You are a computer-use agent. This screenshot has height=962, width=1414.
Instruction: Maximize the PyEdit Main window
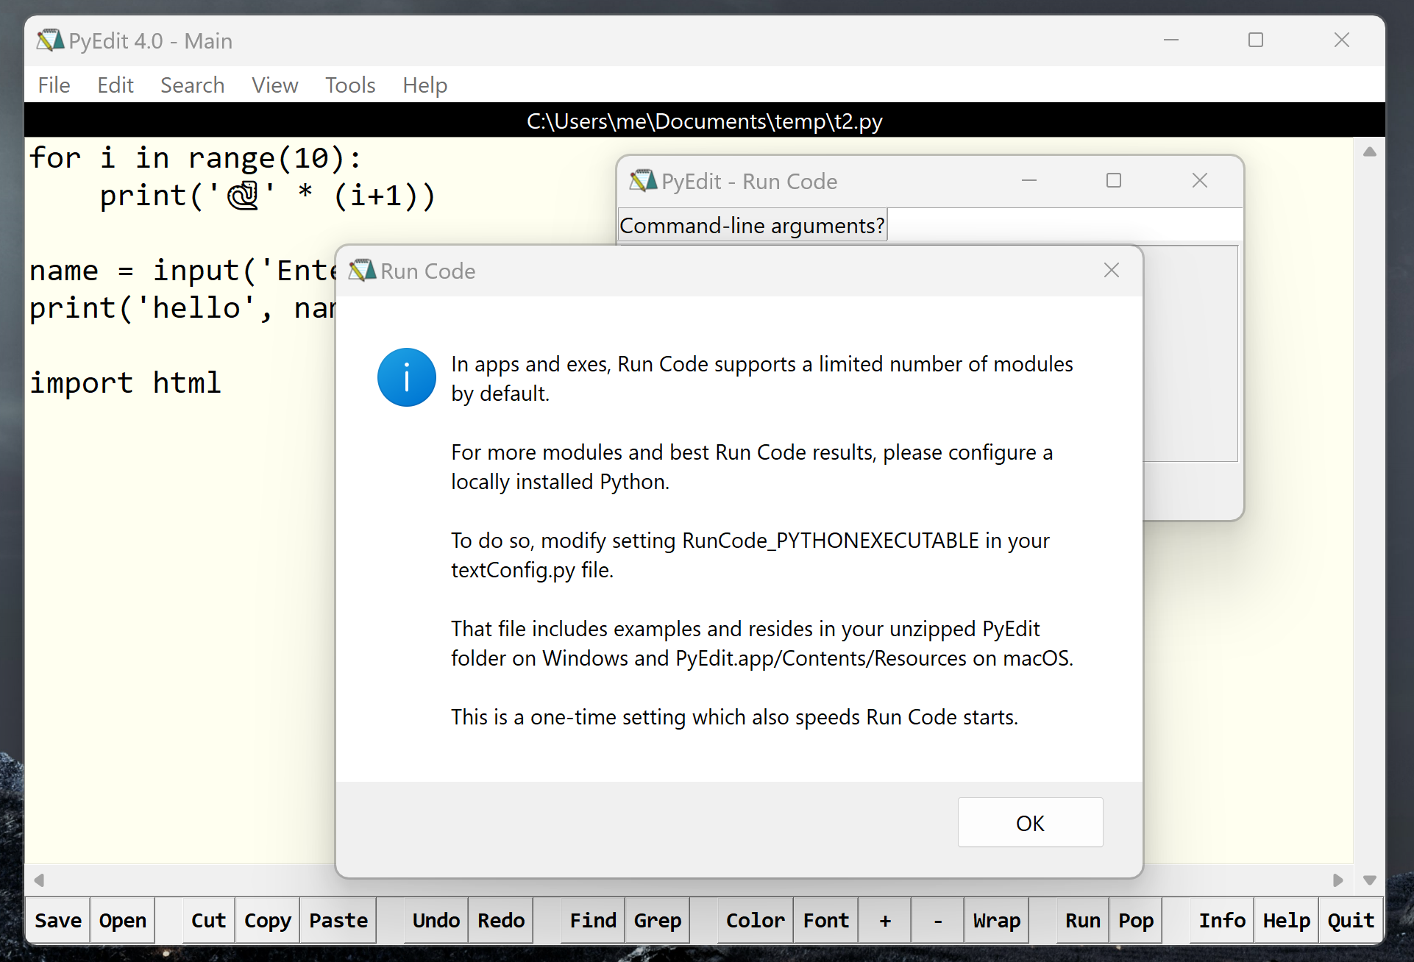tap(1256, 40)
